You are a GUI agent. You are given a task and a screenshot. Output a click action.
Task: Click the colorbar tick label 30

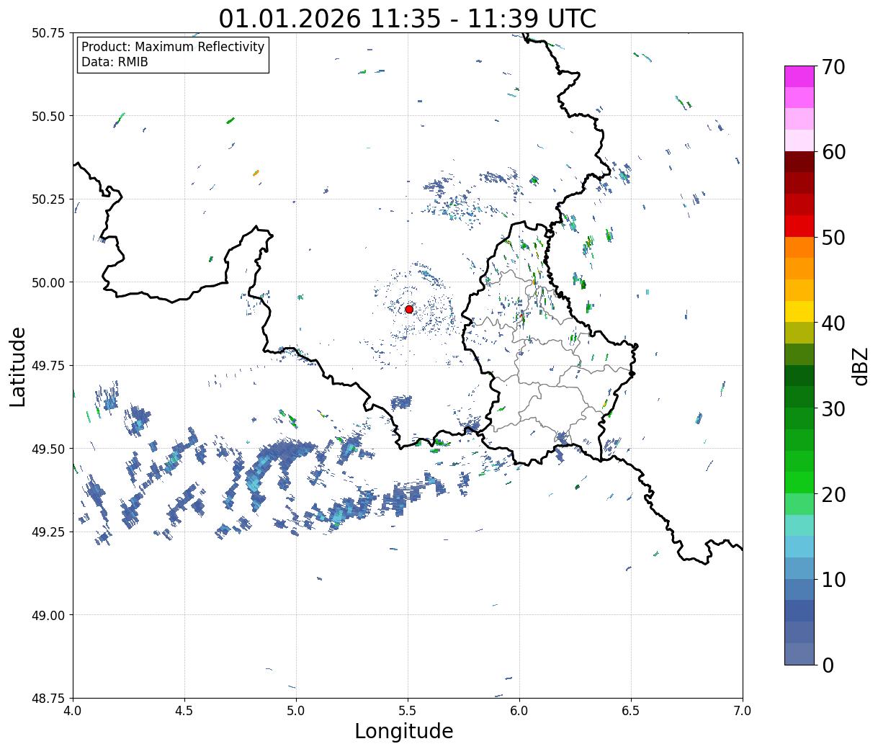coord(833,409)
